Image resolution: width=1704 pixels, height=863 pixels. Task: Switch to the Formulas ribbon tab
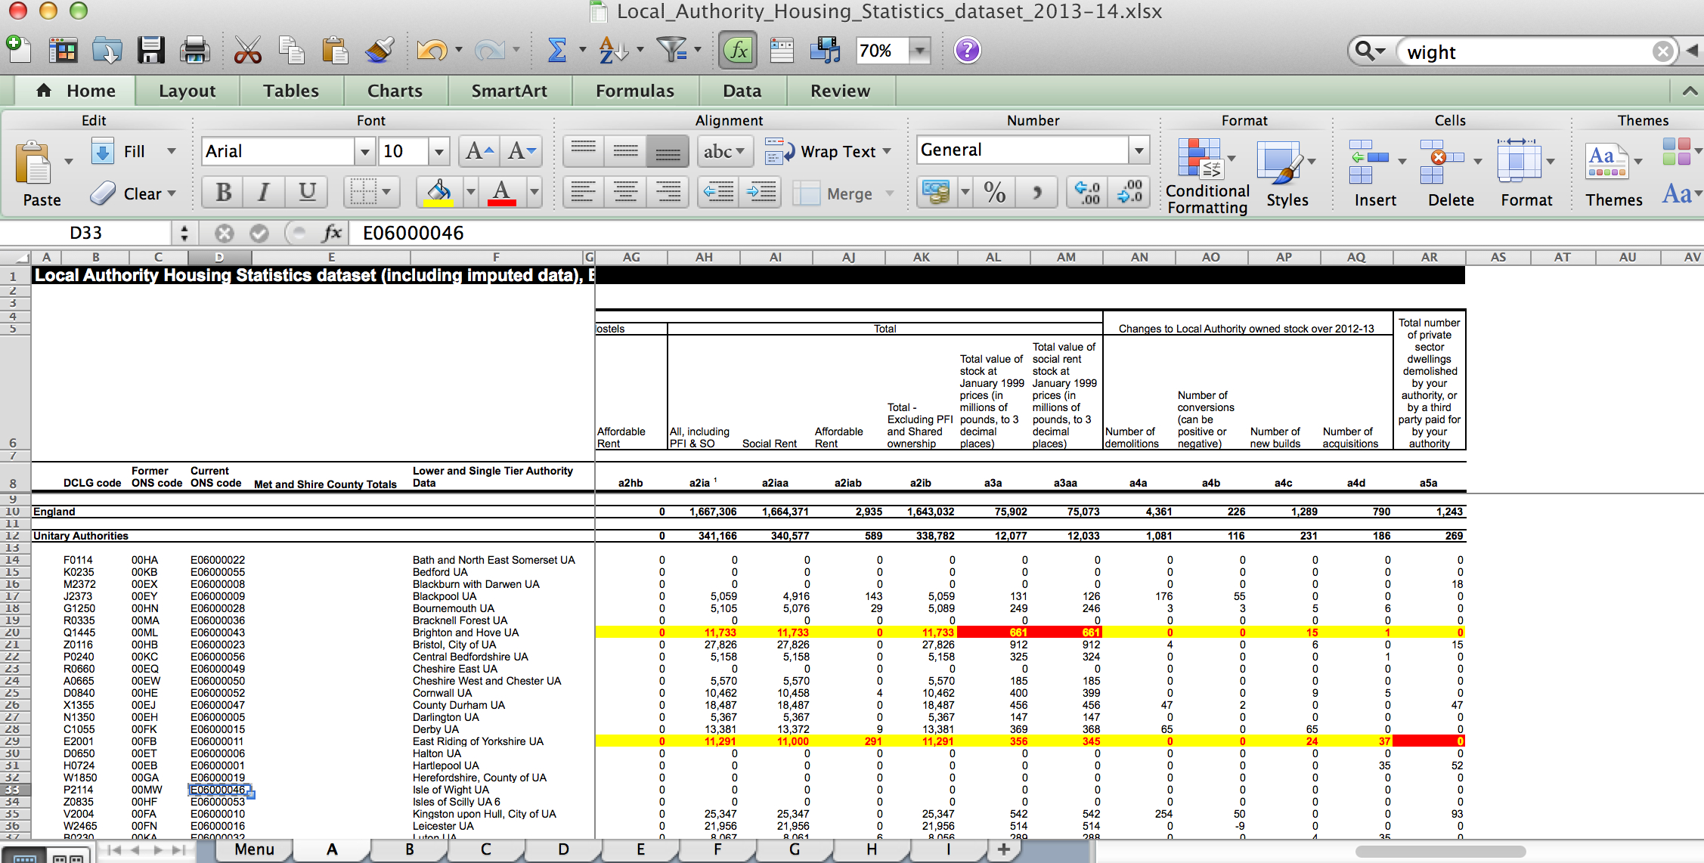point(635,90)
